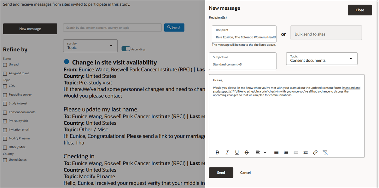
Task: Insert a hyperlink into the message body
Action: 315,152
